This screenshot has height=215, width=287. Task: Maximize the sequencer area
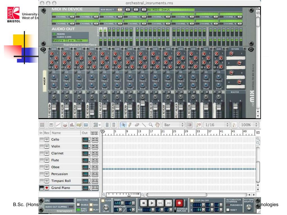coord(258,132)
